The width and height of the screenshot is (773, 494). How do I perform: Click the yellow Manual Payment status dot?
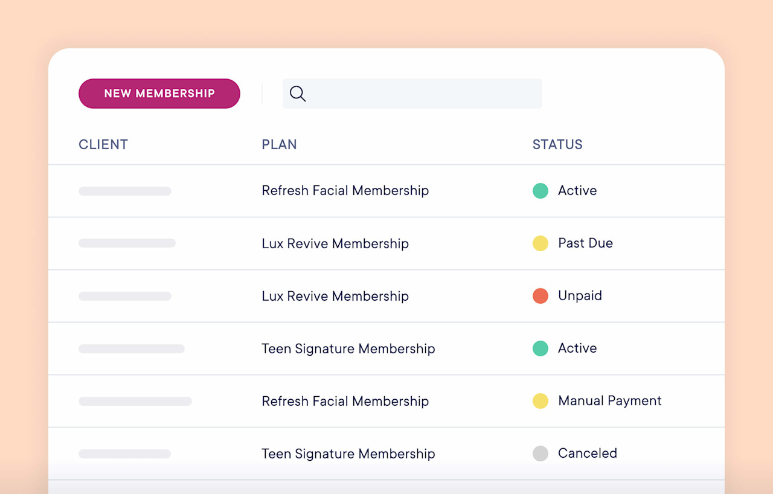coord(540,400)
